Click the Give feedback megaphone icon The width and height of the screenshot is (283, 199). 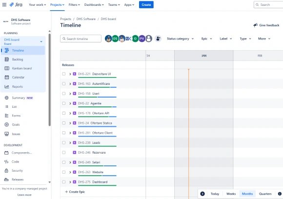pyautogui.click(x=255, y=25)
